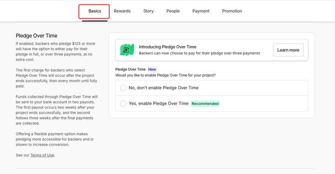Go to the Story tab
This screenshot has width=335, height=174.
pos(148,11)
